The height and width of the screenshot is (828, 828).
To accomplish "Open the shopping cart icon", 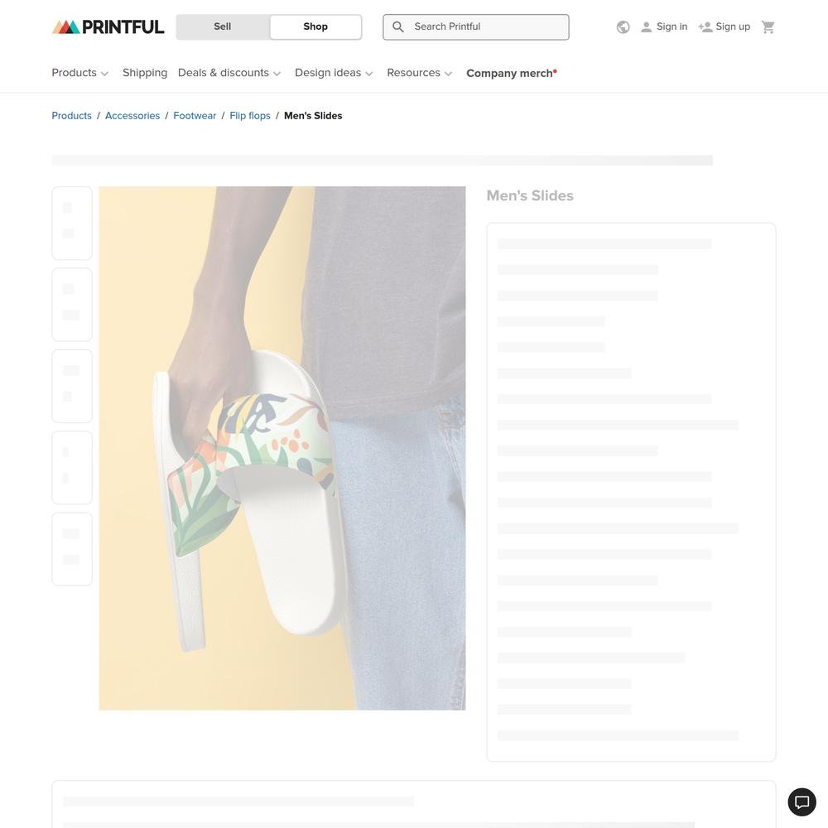I will (768, 27).
